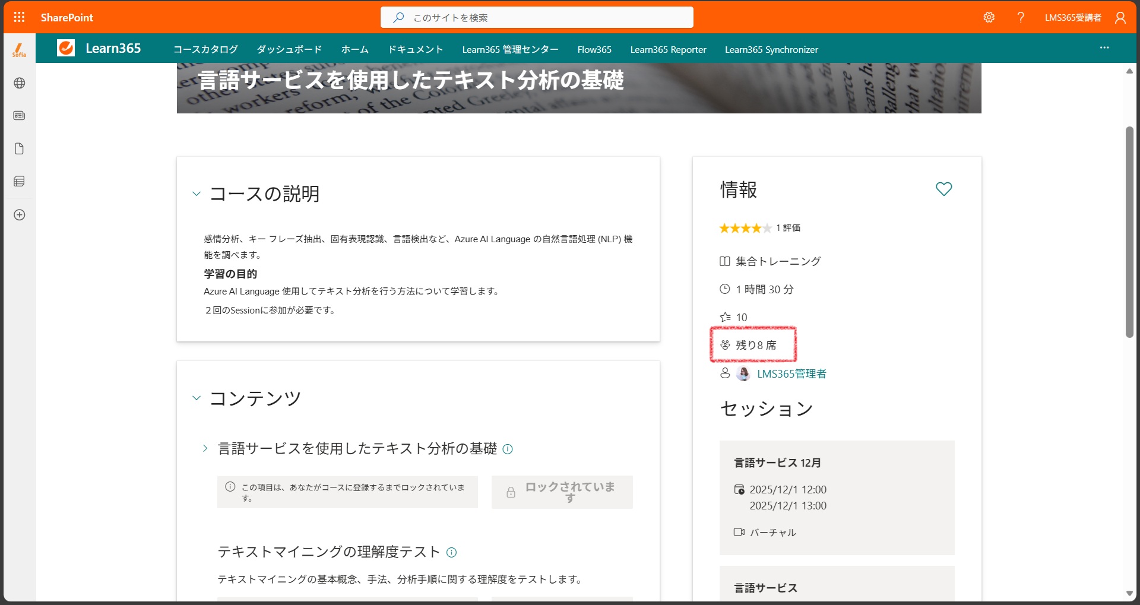Screen dimensions: 1140x605
Task: Click the lock icon on locked button
Action: pos(511,493)
